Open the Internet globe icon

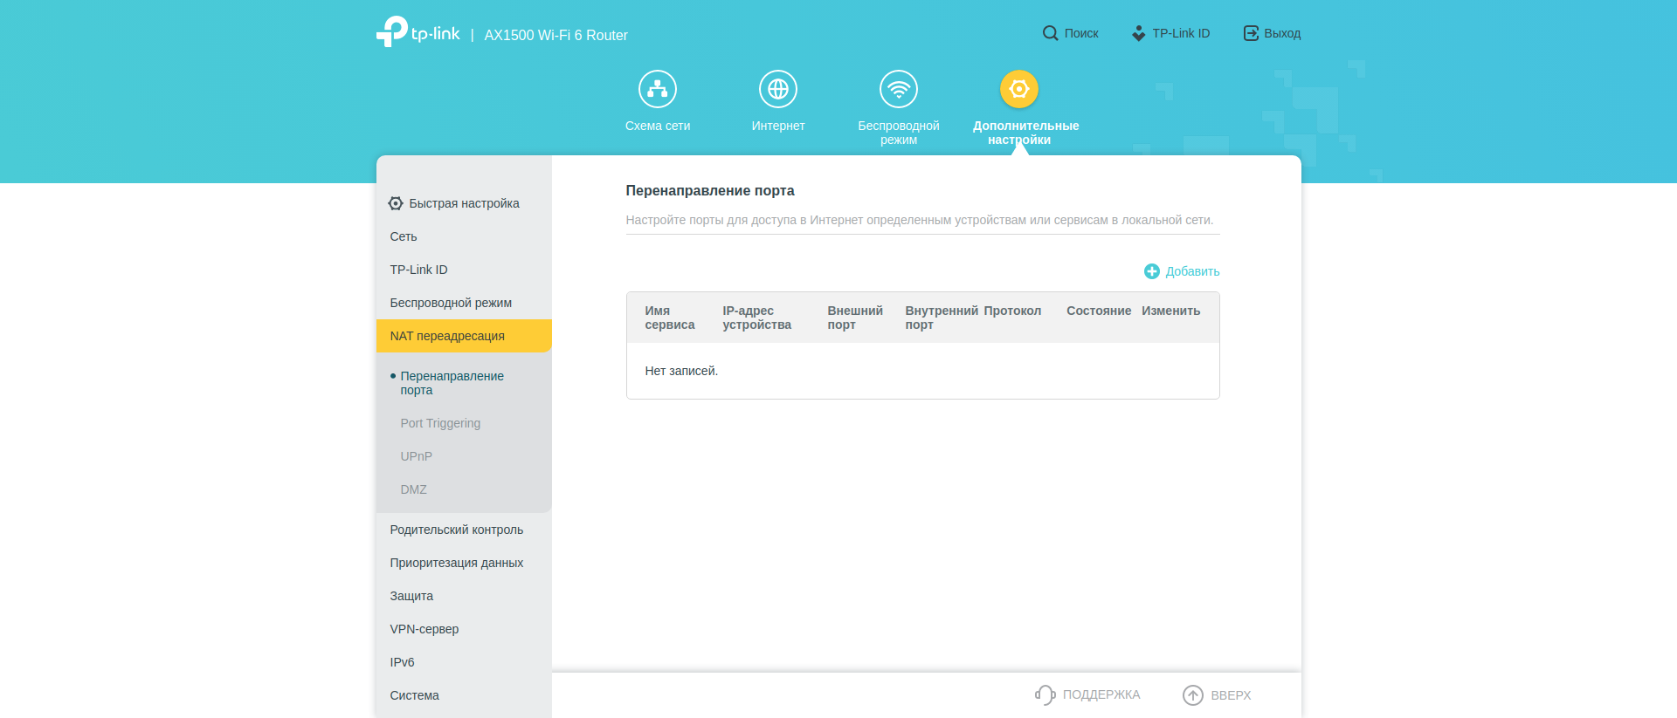[777, 89]
